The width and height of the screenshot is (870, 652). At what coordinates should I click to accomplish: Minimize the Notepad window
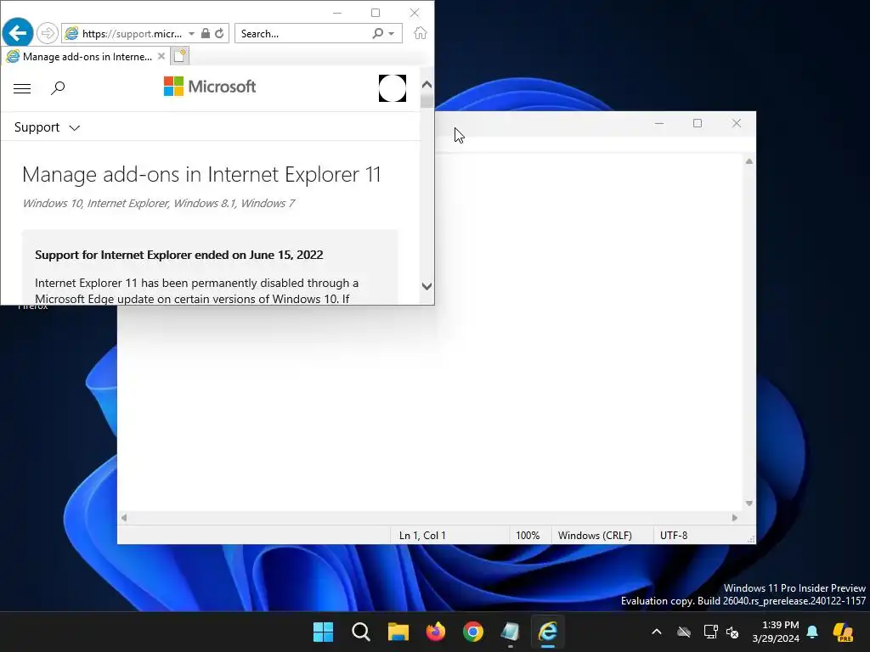pos(659,123)
